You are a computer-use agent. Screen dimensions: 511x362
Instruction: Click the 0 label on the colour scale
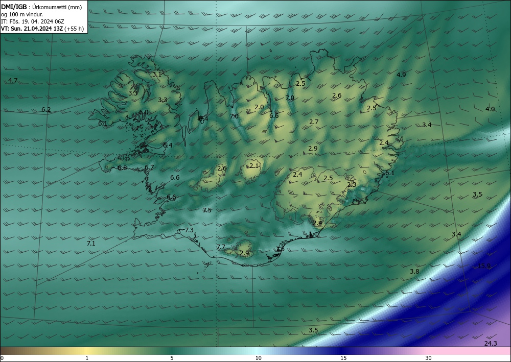click(2, 358)
